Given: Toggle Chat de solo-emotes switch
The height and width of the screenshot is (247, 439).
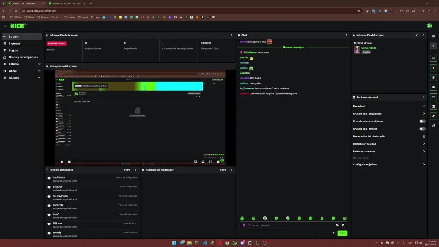Looking at the screenshot, I should (x=423, y=129).
